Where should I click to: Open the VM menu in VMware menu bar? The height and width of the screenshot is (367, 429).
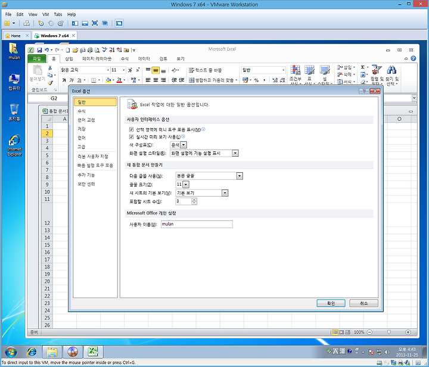(45, 14)
